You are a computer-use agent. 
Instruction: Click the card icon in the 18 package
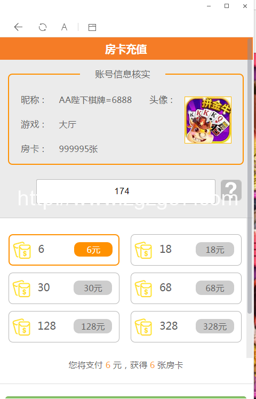[x=143, y=250]
